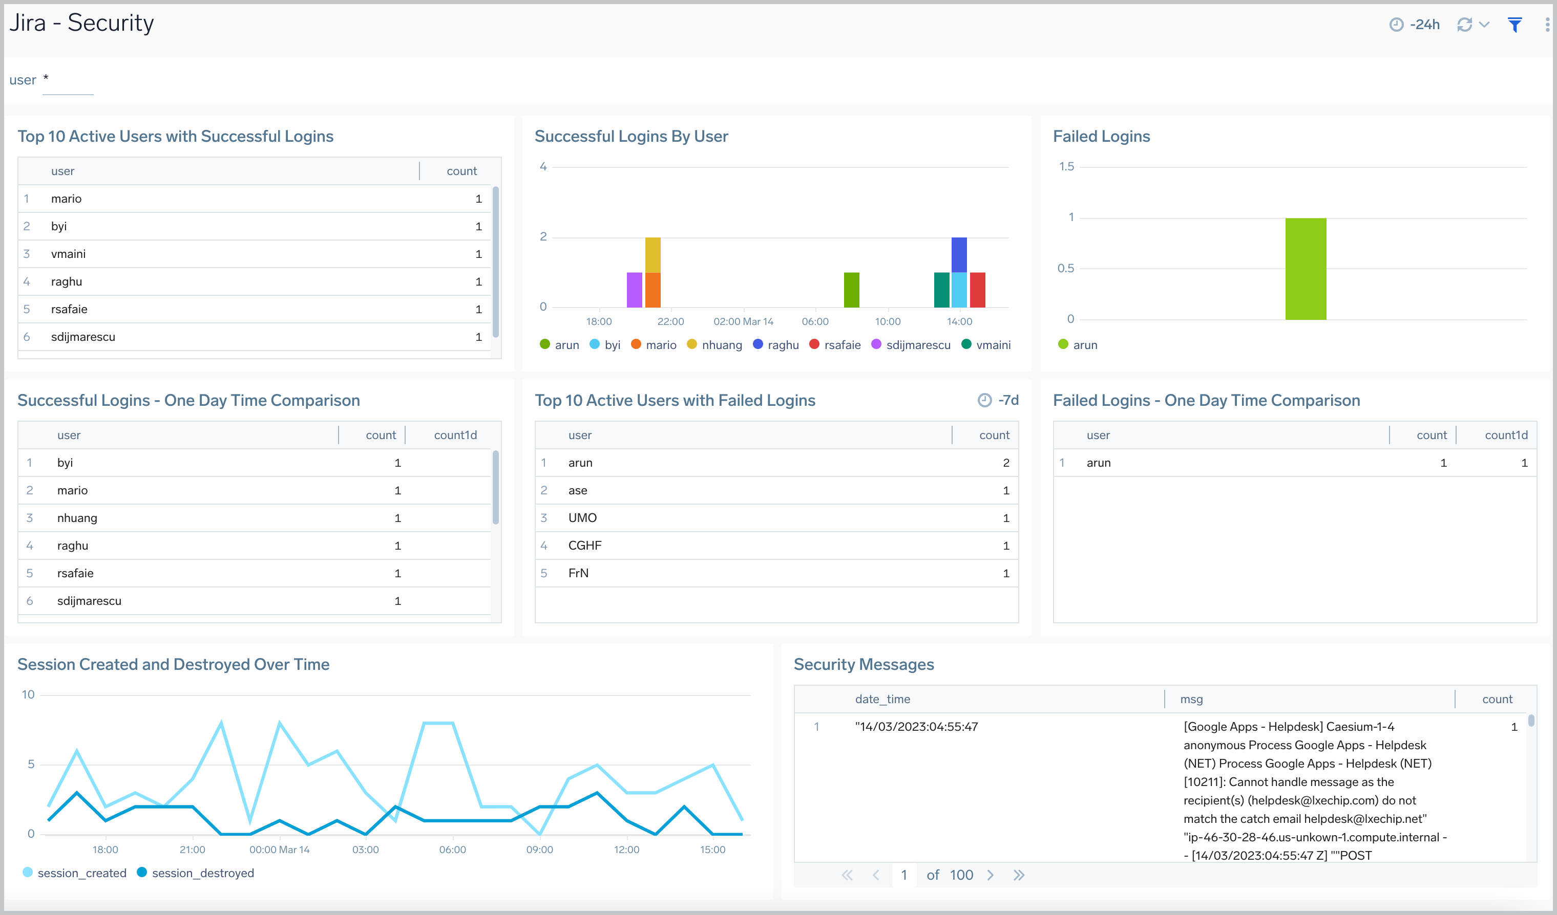Viewport: 1557px width, 915px height.
Task: Select the ase row in the failed logins table
Action: [776, 490]
